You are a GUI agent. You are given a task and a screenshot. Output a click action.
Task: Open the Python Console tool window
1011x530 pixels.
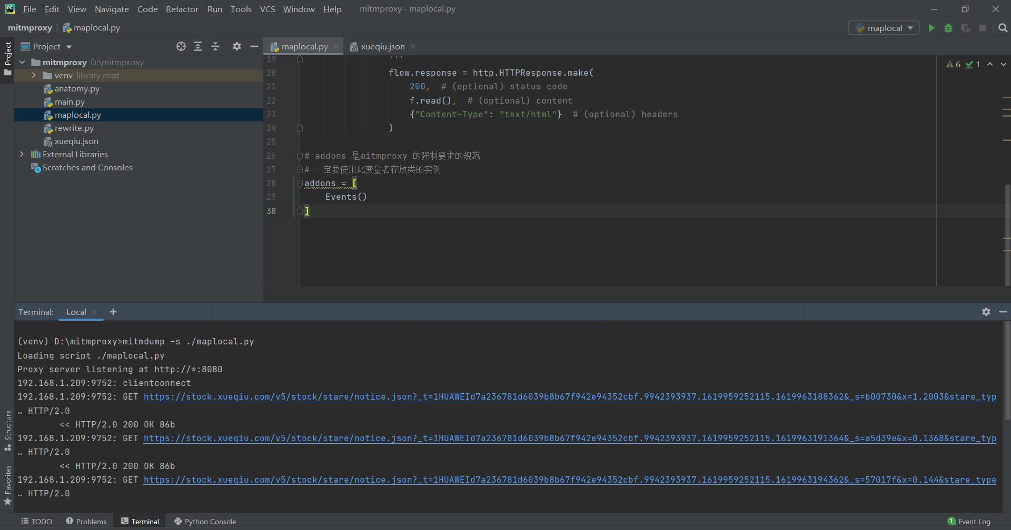205,522
